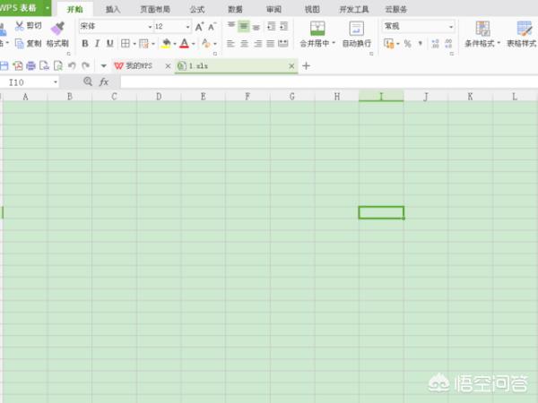
Task: Toggle Bold formatting
Action: click(85, 43)
